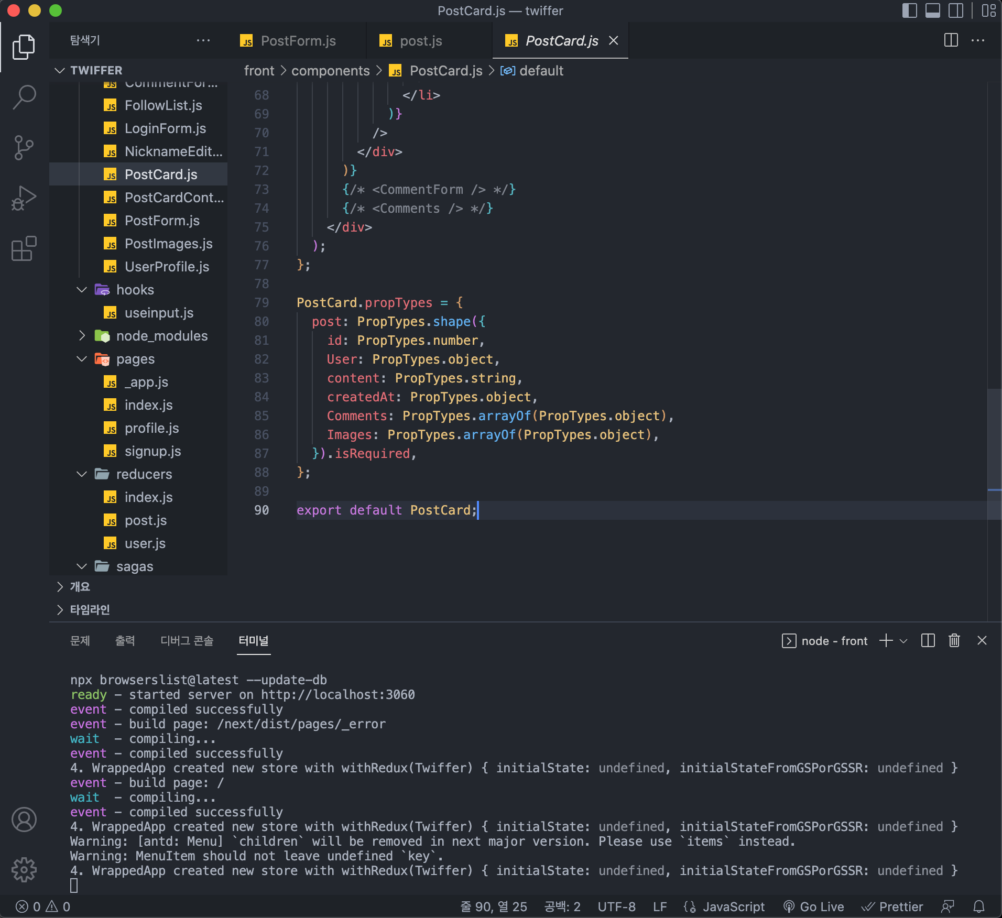Toggle the bottom panel visibility
Screen dimensions: 1002x918
point(932,10)
